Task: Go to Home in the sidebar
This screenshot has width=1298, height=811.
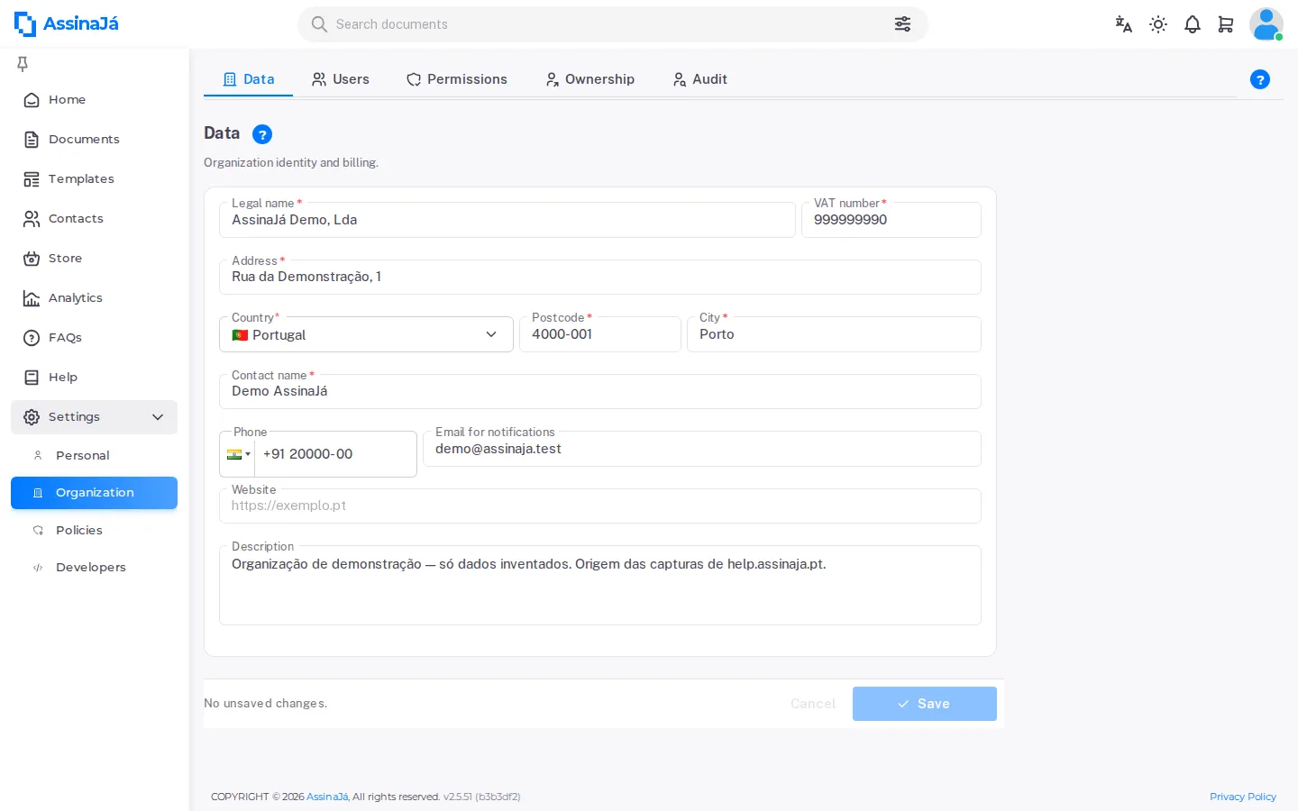Action: click(x=94, y=100)
